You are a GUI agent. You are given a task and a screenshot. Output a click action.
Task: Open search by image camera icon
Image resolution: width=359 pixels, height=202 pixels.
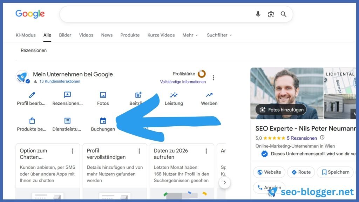coord(271,14)
